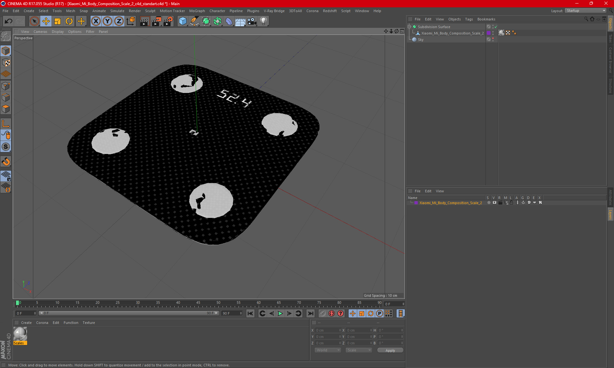Click frame 45 on the timeline

click(198, 303)
